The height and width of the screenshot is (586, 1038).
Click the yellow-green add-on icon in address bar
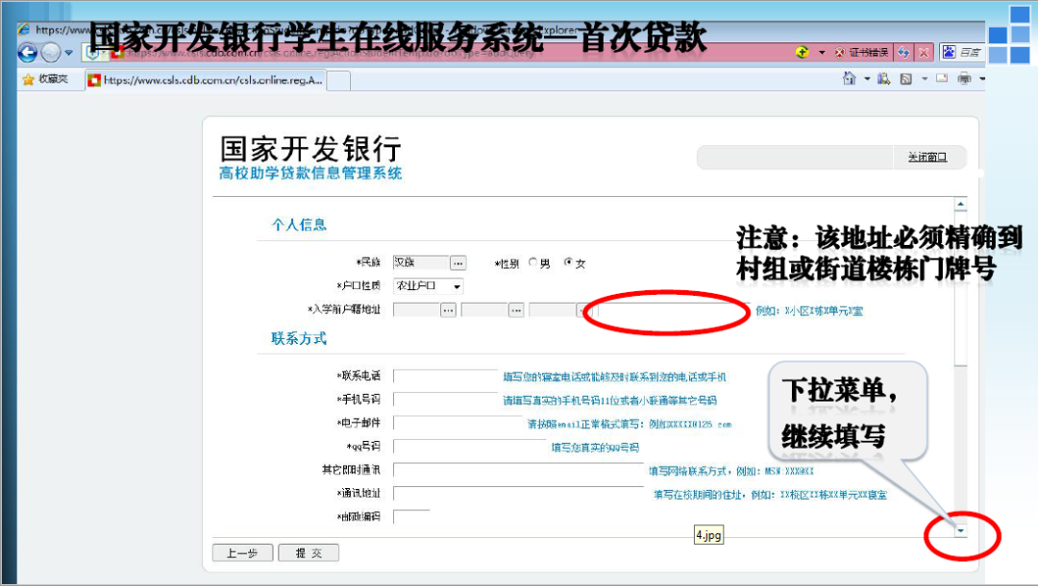point(803,52)
